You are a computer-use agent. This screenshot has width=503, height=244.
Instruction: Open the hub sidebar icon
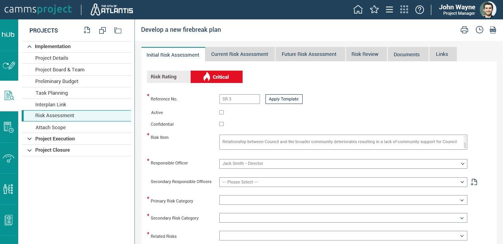click(x=8, y=35)
